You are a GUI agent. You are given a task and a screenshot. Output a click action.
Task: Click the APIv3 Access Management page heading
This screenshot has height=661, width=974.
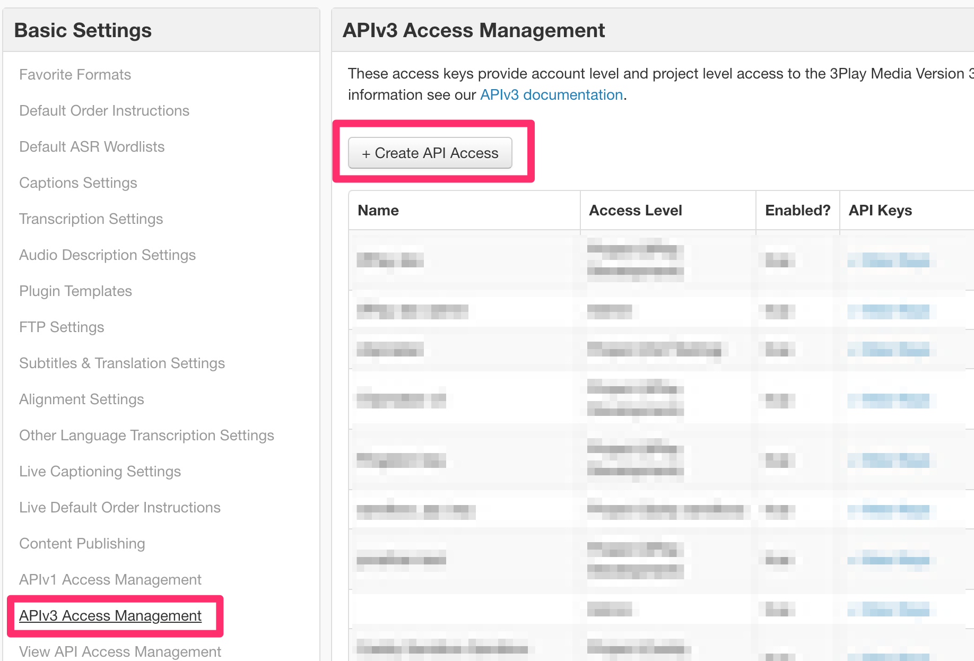(x=474, y=30)
